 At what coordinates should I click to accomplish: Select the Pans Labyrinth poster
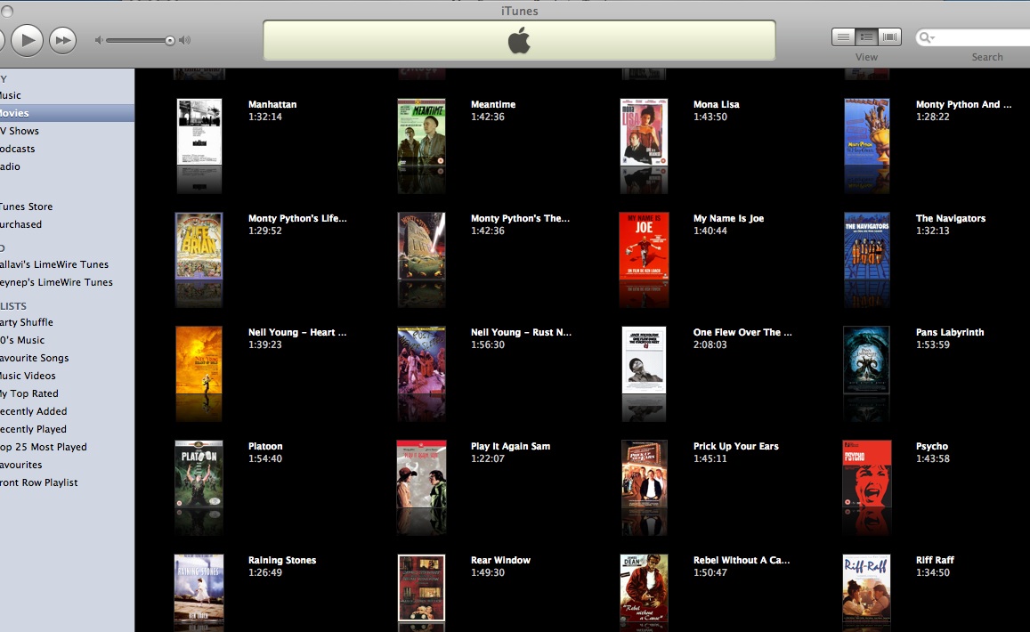867,360
